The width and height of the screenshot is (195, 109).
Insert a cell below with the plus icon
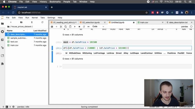(56, 27)
